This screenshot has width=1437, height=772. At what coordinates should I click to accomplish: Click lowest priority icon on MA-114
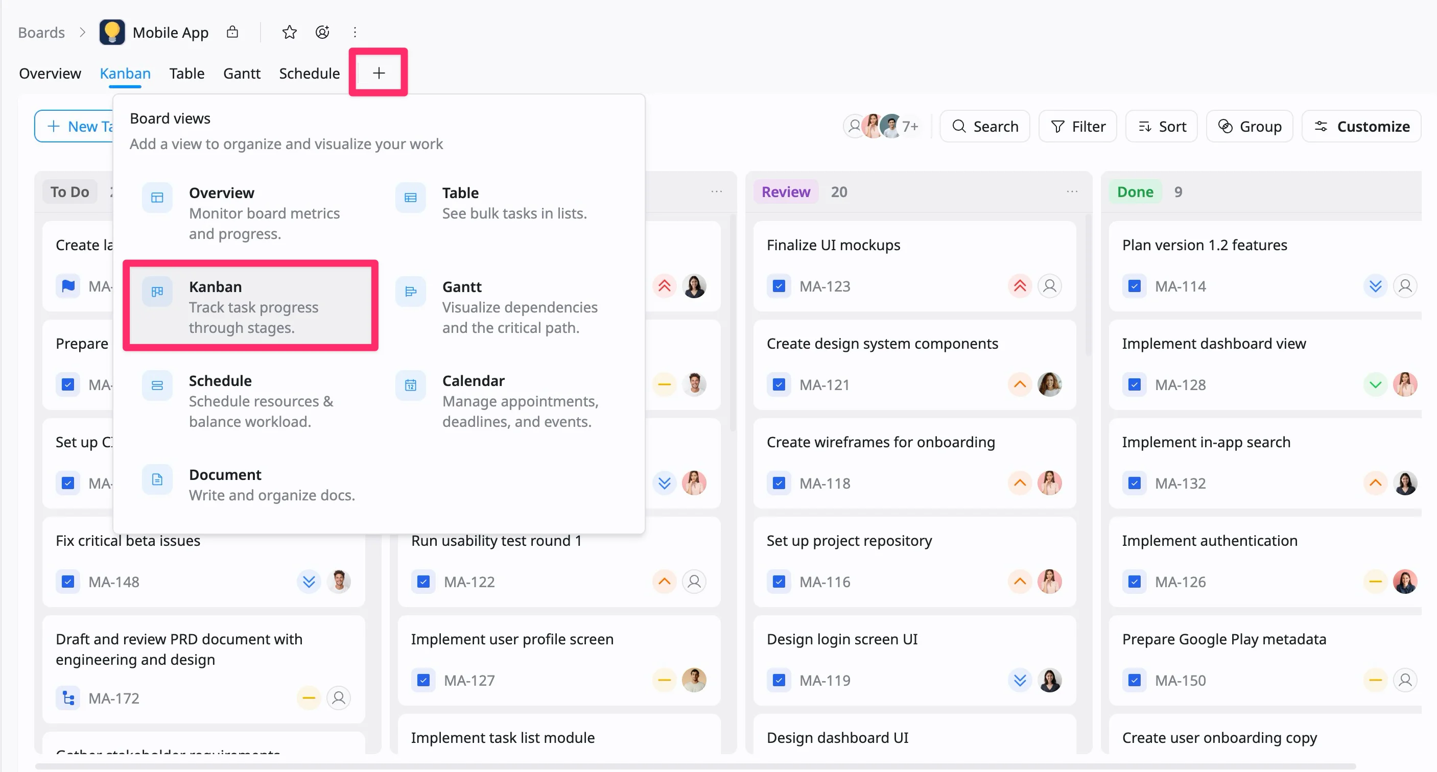point(1375,286)
